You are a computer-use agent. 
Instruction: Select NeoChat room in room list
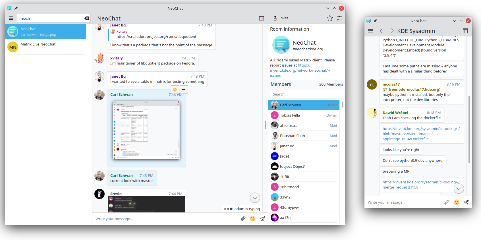point(46,32)
